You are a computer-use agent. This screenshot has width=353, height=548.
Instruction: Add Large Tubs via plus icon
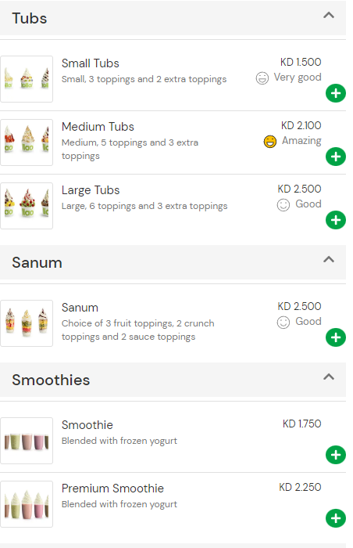click(336, 220)
